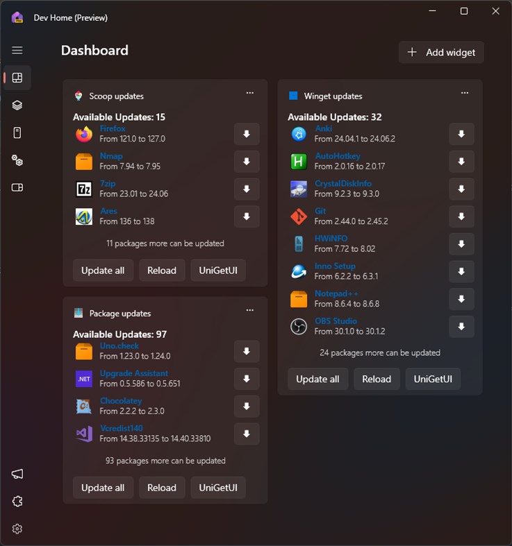The width and height of the screenshot is (512, 546).
Task: Open the OBS Studio package link
Action: point(336,321)
